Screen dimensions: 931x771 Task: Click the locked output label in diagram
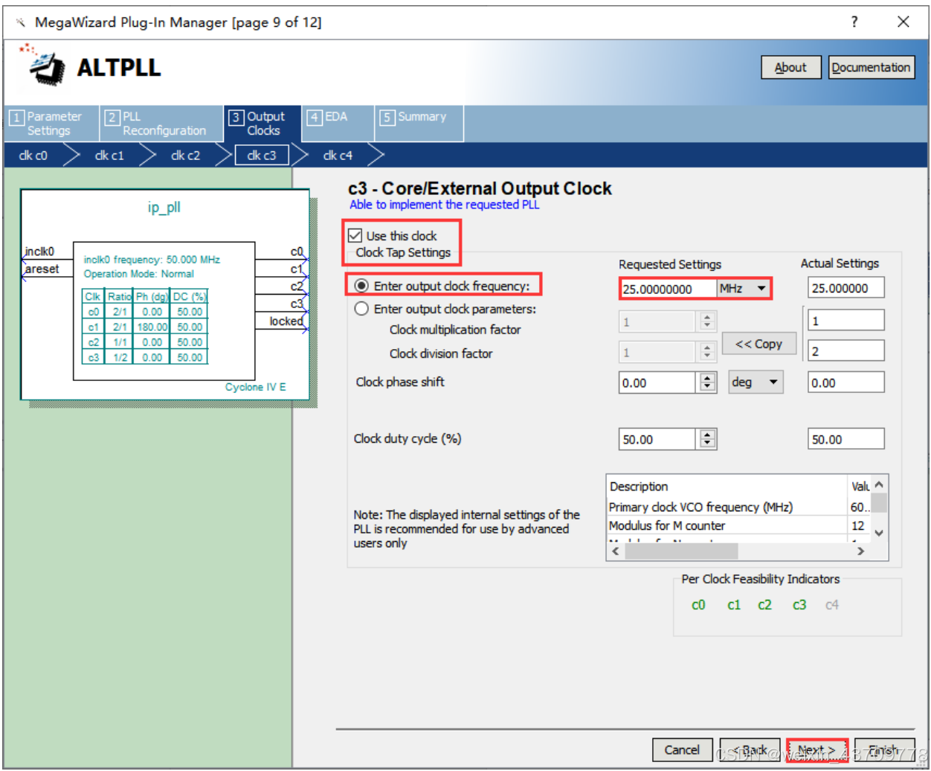tap(286, 321)
